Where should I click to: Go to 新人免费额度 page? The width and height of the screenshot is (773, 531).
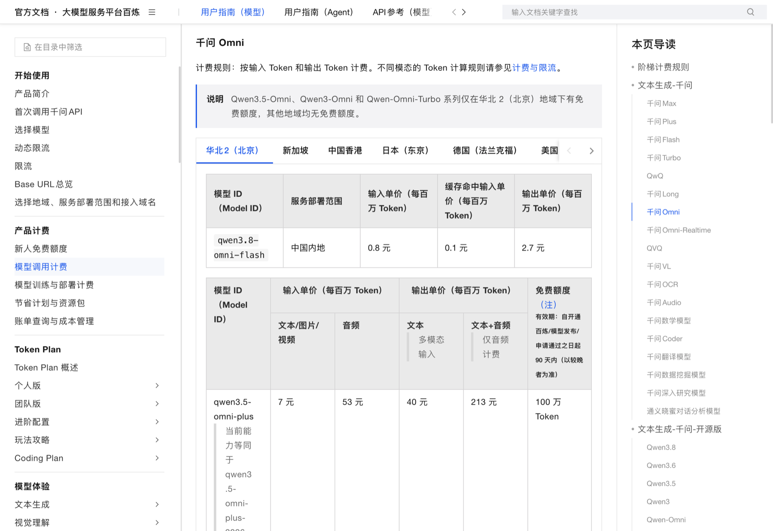(41, 249)
